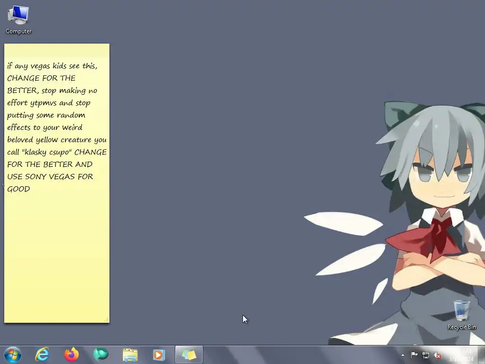Click the line "FOR THE BETTER AND"

pyautogui.click(x=50, y=164)
